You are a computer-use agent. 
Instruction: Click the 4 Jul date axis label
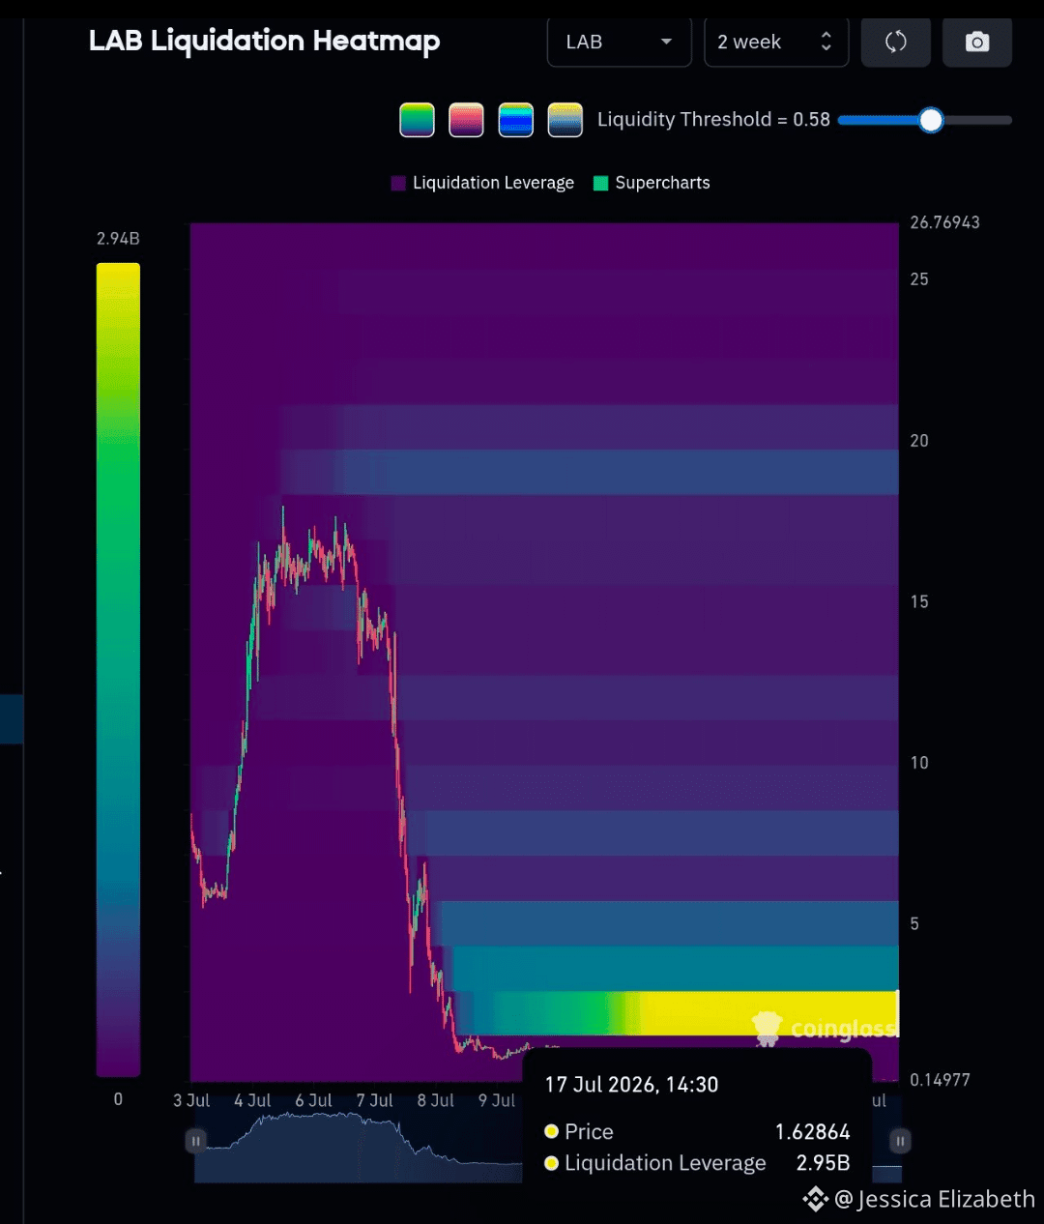pos(252,1100)
